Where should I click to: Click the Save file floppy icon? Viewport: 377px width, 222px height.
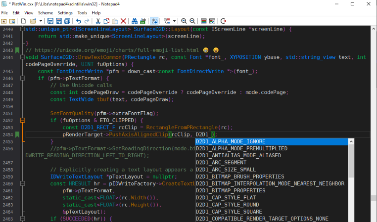pyautogui.click(x=51, y=21)
